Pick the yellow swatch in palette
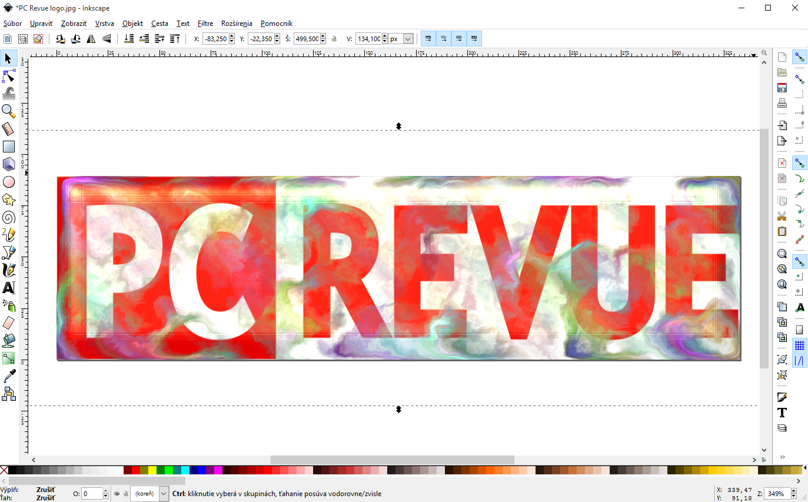This screenshot has width=808, height=502. coord(152,470)
